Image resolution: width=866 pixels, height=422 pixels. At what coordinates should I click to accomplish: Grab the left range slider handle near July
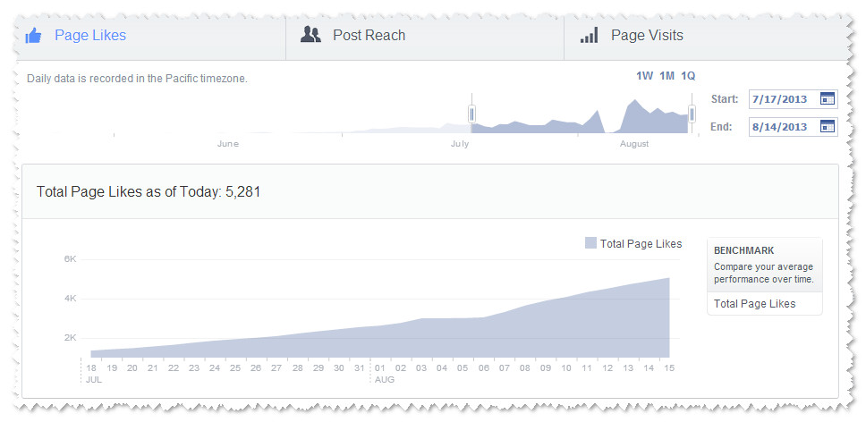point(471,114)
